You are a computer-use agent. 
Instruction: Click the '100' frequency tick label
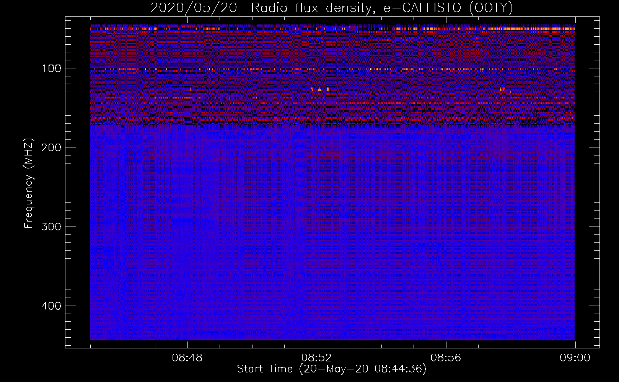[52, 68]
